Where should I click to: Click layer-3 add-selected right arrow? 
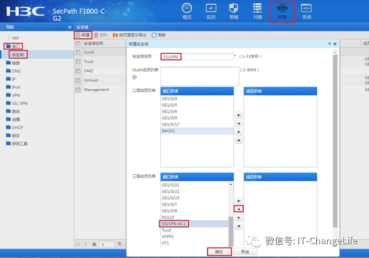coord(239,209)
